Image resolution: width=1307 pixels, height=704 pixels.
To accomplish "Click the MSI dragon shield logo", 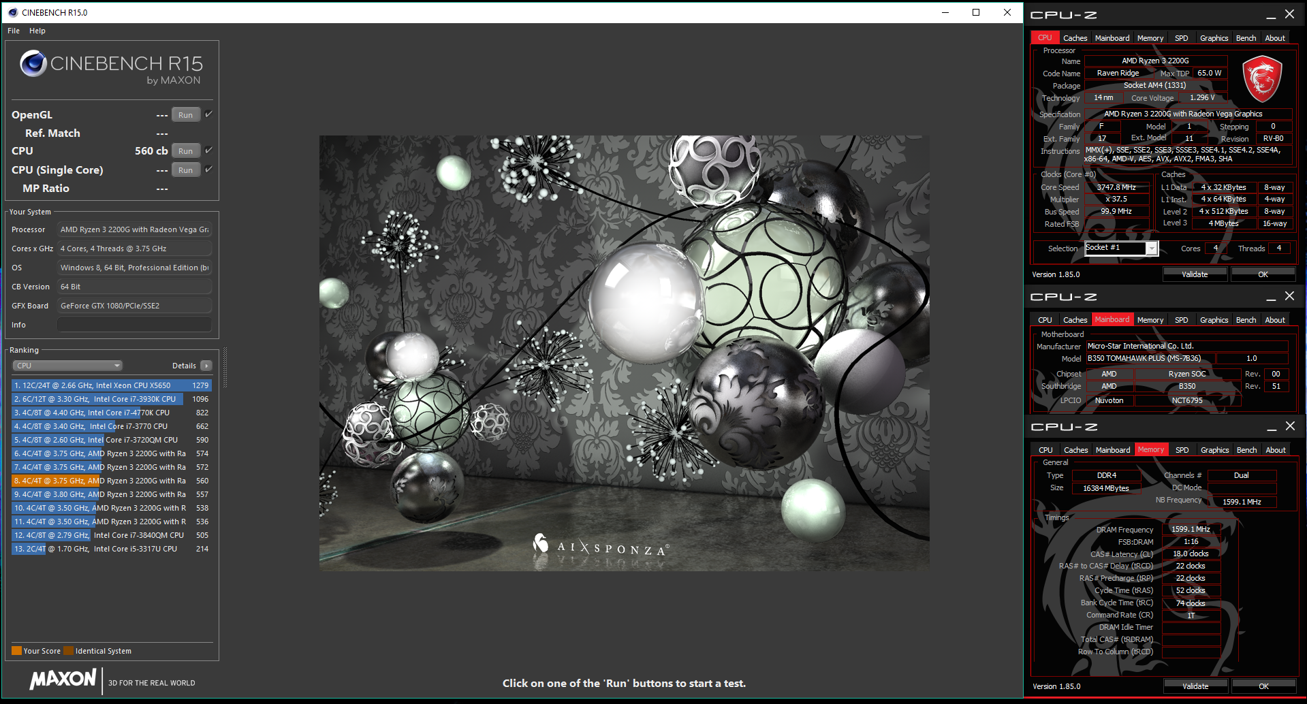I will point(1262,78).
